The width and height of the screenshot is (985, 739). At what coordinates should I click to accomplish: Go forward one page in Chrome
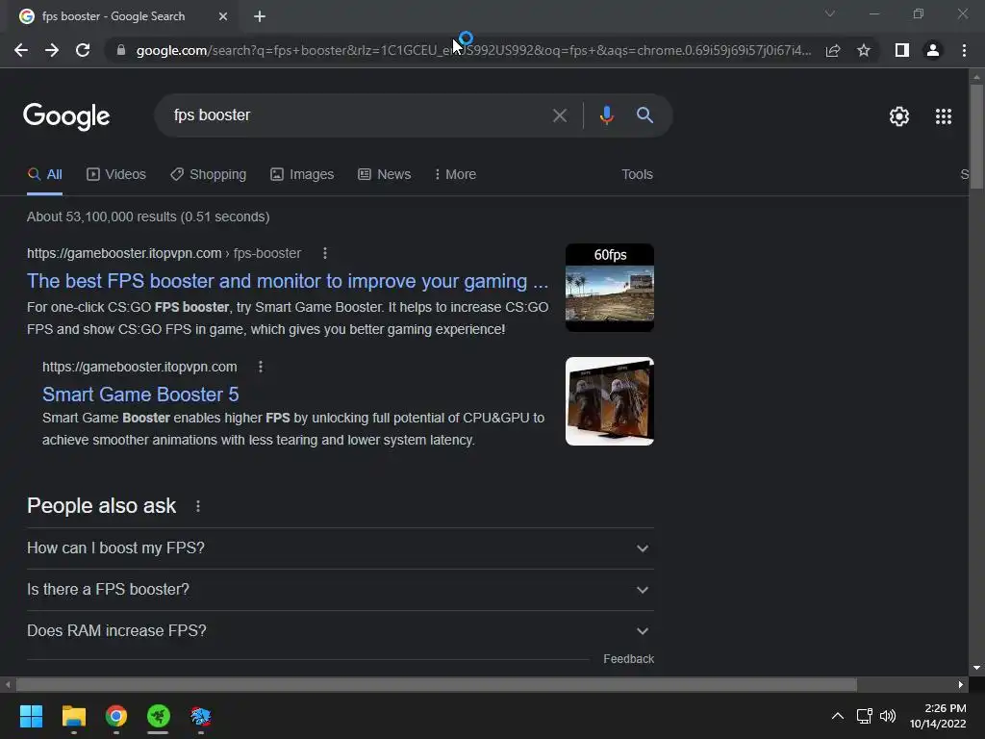[52, 50]
